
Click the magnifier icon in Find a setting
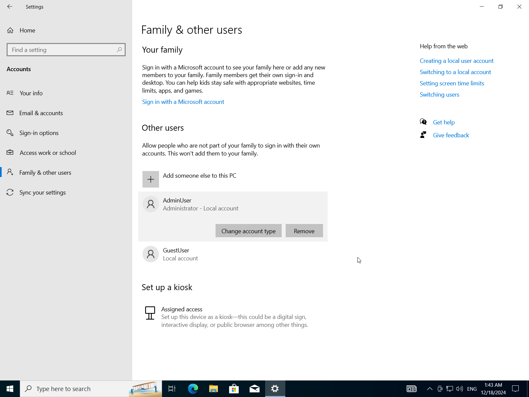pos(119,50)
